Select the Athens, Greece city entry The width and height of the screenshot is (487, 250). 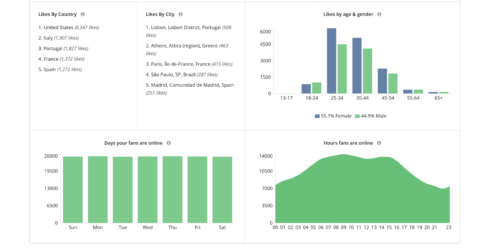[187, 49]
